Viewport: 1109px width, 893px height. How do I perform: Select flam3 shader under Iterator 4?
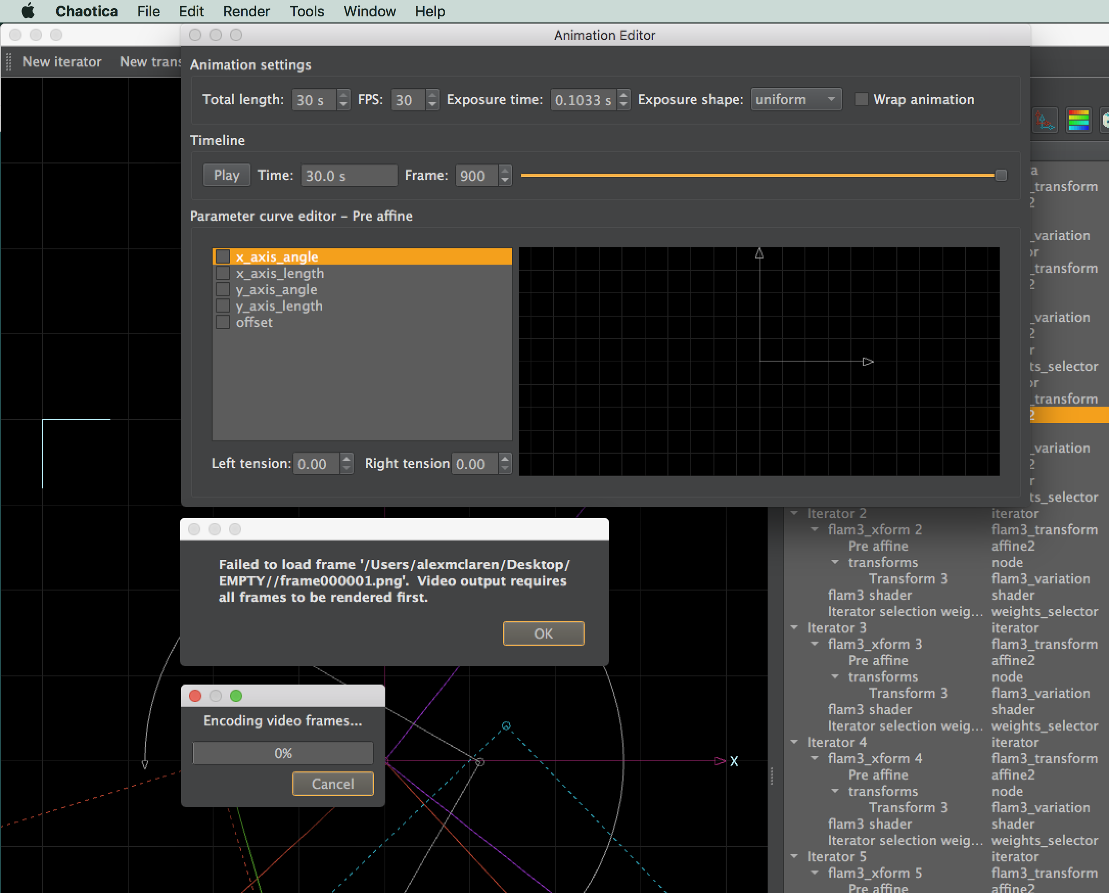[x=870, y=824]
